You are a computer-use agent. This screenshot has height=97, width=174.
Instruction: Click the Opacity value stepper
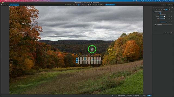(x=172, y=22)
